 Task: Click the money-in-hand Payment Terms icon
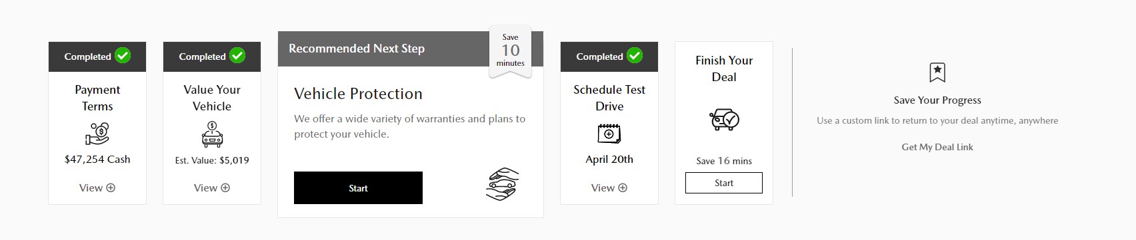click(97, 134)
